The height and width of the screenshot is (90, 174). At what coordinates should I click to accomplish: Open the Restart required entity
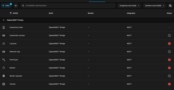click(x=16, y=76)
